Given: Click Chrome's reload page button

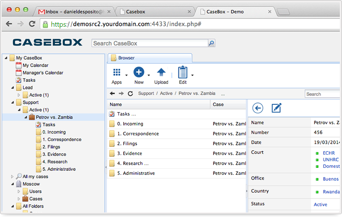Looking at the screenshot, I should (32, 24).
